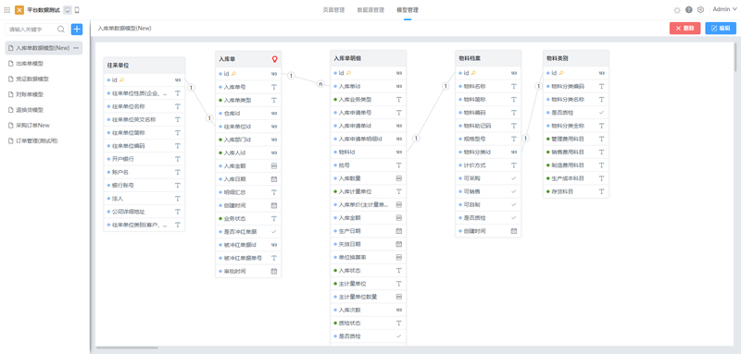Click the calendar icon for 生产日期
Image resolution: width=741 pixels, height=354 pixels.
[399, 231]
